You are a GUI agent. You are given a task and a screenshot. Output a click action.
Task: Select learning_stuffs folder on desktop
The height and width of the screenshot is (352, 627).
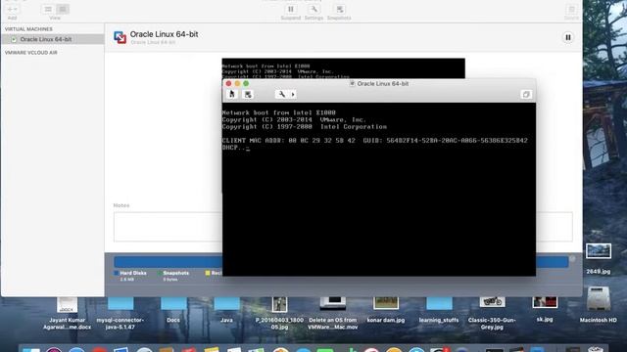[439, 311]
